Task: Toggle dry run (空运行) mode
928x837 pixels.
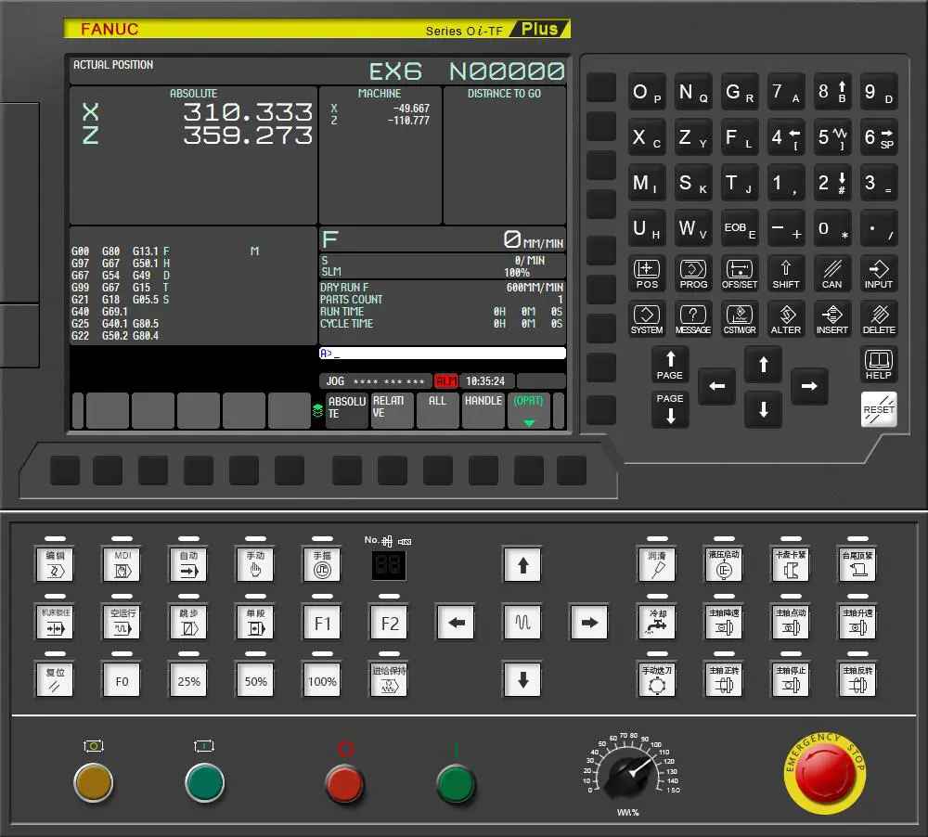Action: coord(122,622)
